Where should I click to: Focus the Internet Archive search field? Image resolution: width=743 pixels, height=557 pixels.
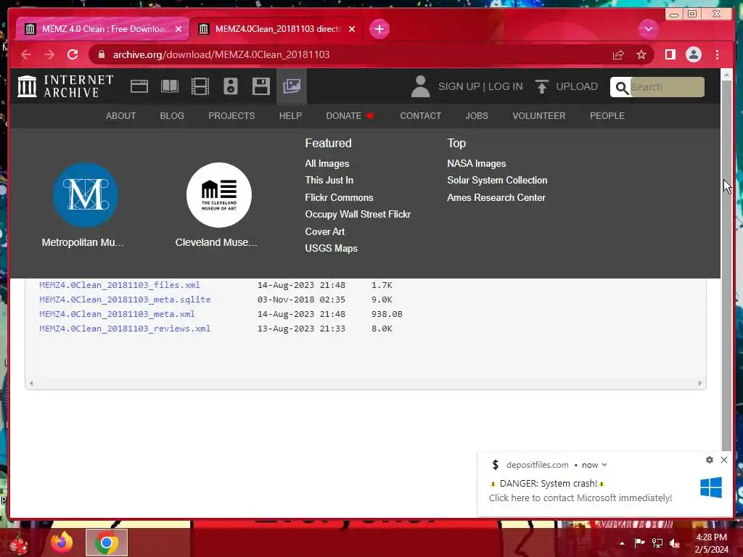pyautogui.click(x=668, y=87)
